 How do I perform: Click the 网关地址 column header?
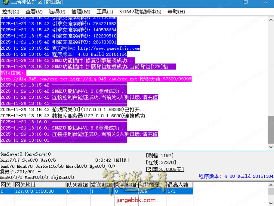click(x=40, y=185)
